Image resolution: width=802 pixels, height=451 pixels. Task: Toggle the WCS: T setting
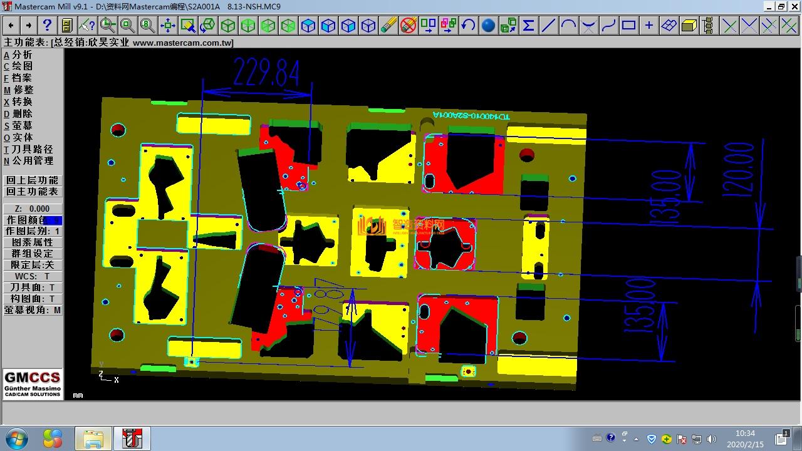[x=33, y=276]
